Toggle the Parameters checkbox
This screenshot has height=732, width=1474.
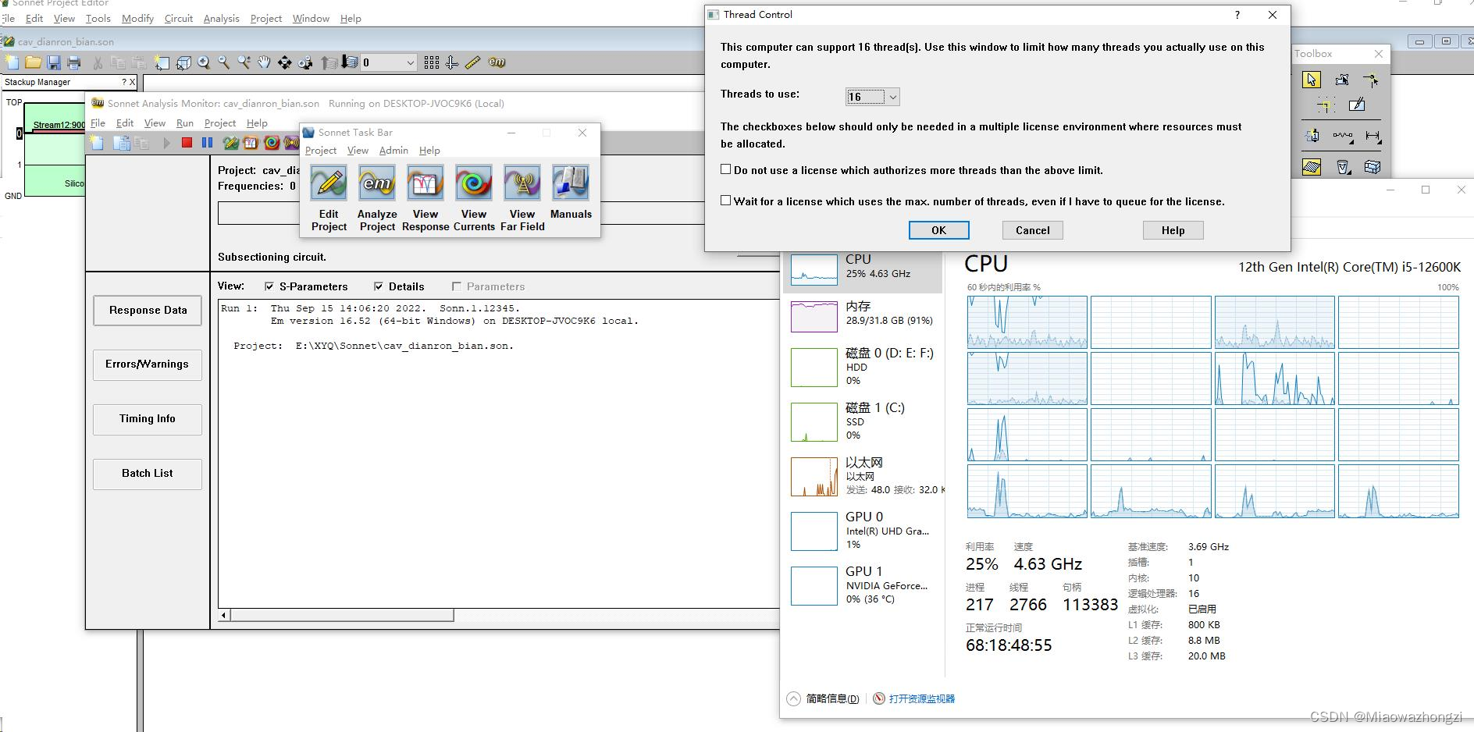coord(457,286)
